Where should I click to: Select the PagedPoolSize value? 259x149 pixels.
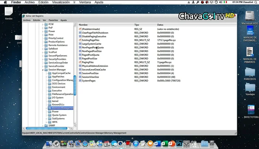tap(90, 58)
